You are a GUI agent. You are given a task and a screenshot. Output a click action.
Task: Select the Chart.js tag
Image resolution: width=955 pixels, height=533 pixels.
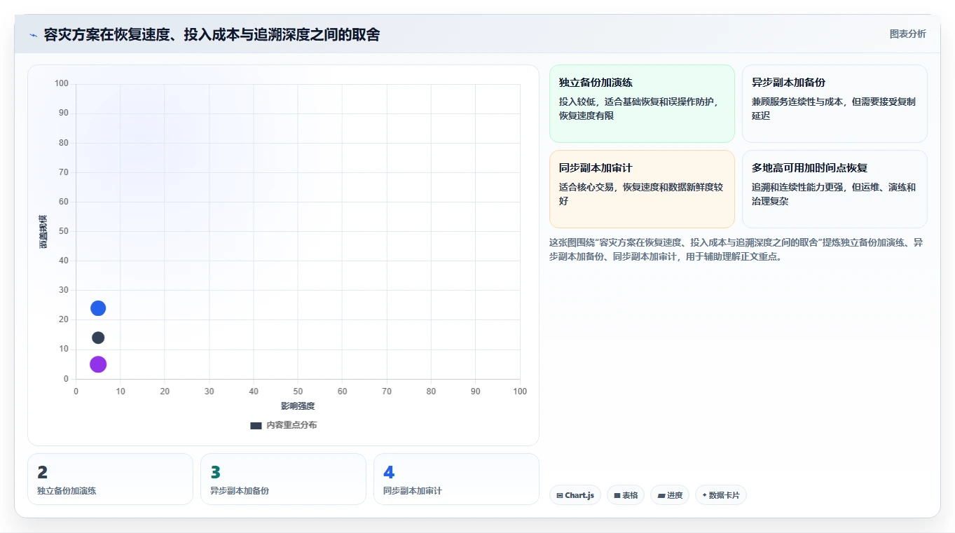coord(575,495)
